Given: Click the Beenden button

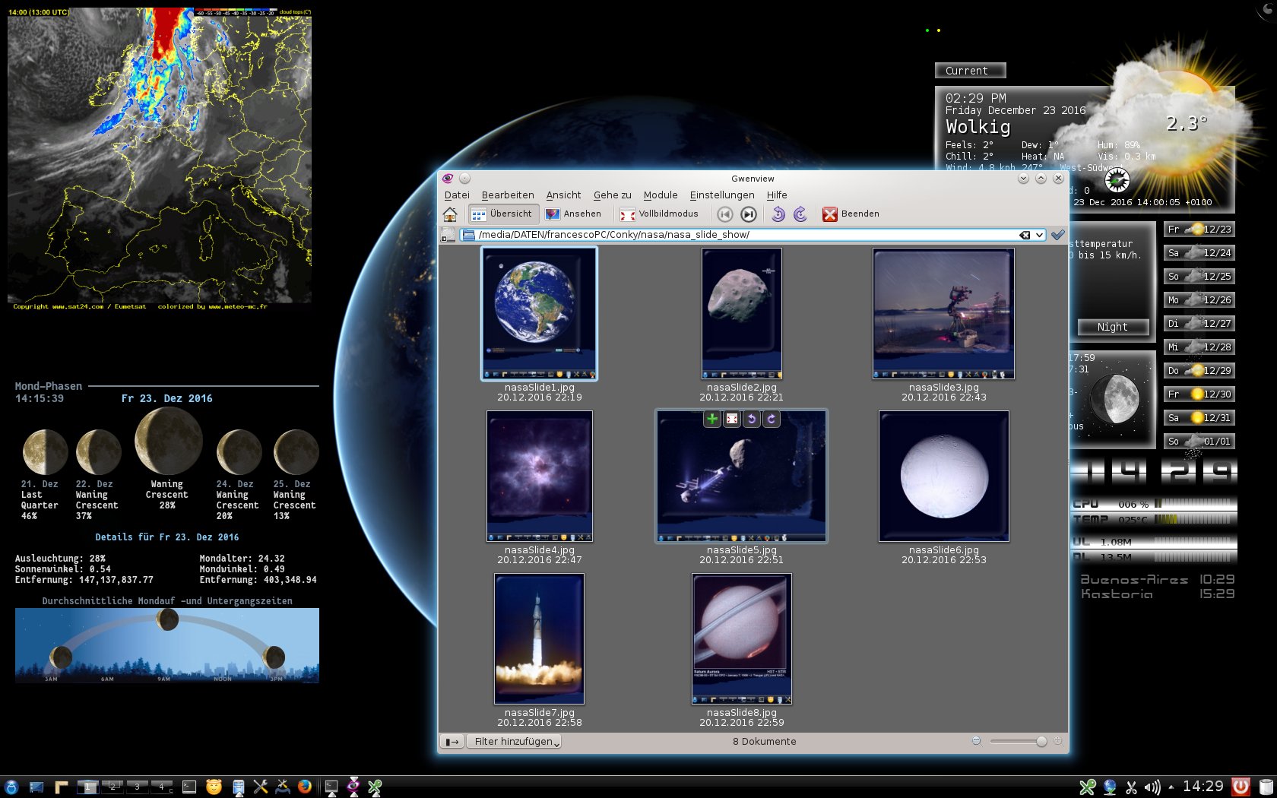Looking at the screenshot, I should tap(851, 214).
